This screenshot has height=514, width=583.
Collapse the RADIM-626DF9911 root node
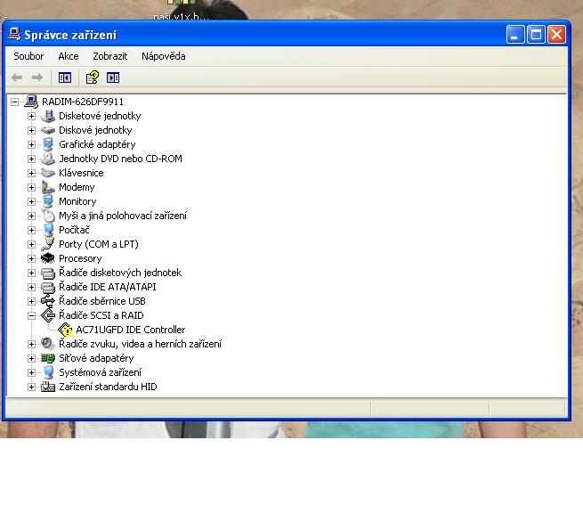pyautogui.click(x=14, y=102)
